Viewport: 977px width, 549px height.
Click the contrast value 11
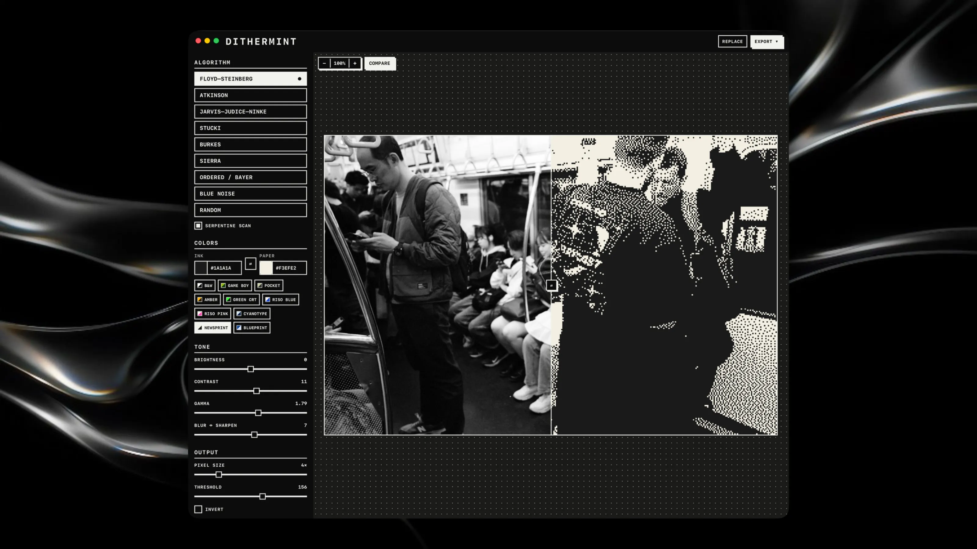304,381
